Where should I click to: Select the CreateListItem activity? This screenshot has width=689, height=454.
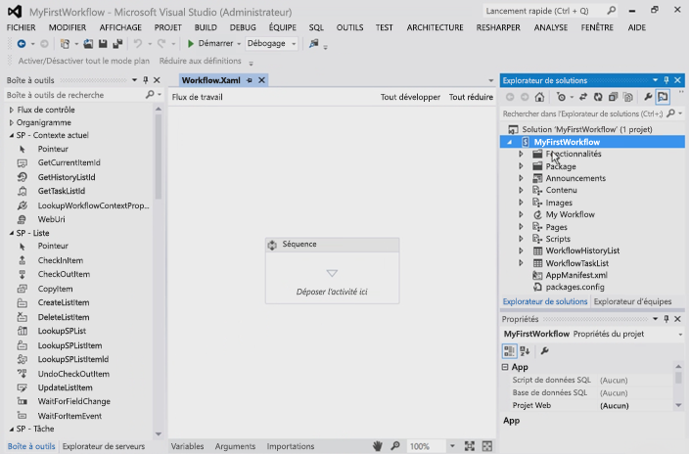click(x=64, y=302)
